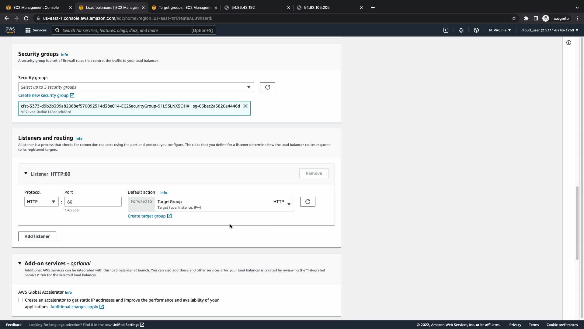Click the Add listener button
The image size is (584, 329).
[x=37, y=236]
